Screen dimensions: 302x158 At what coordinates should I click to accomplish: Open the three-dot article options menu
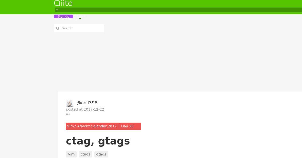click(68, 114)
